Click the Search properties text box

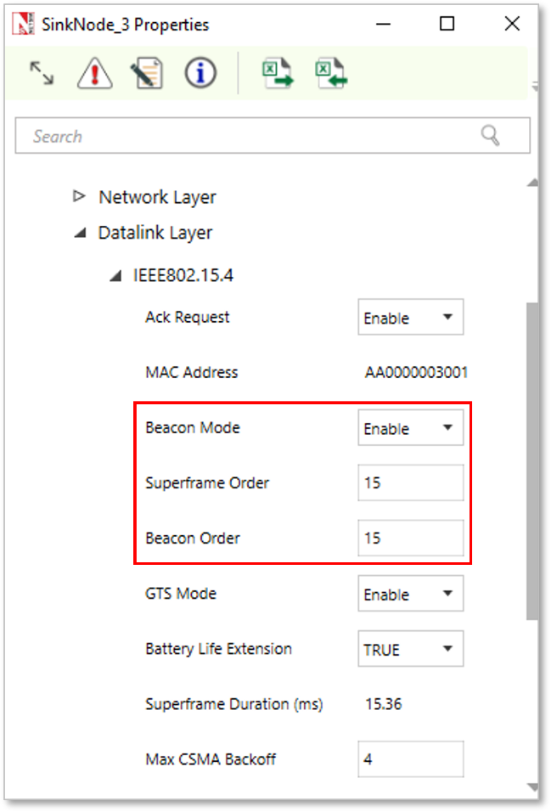(x=246, y=136)
